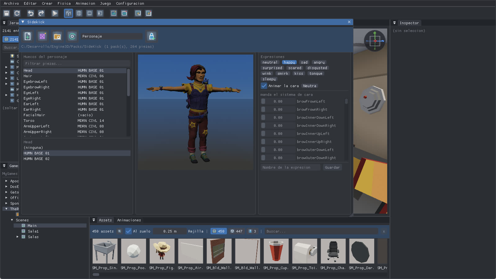Open the Configuracion menu
The height and width of the screenshot is (279, 496).
(130, 3)
